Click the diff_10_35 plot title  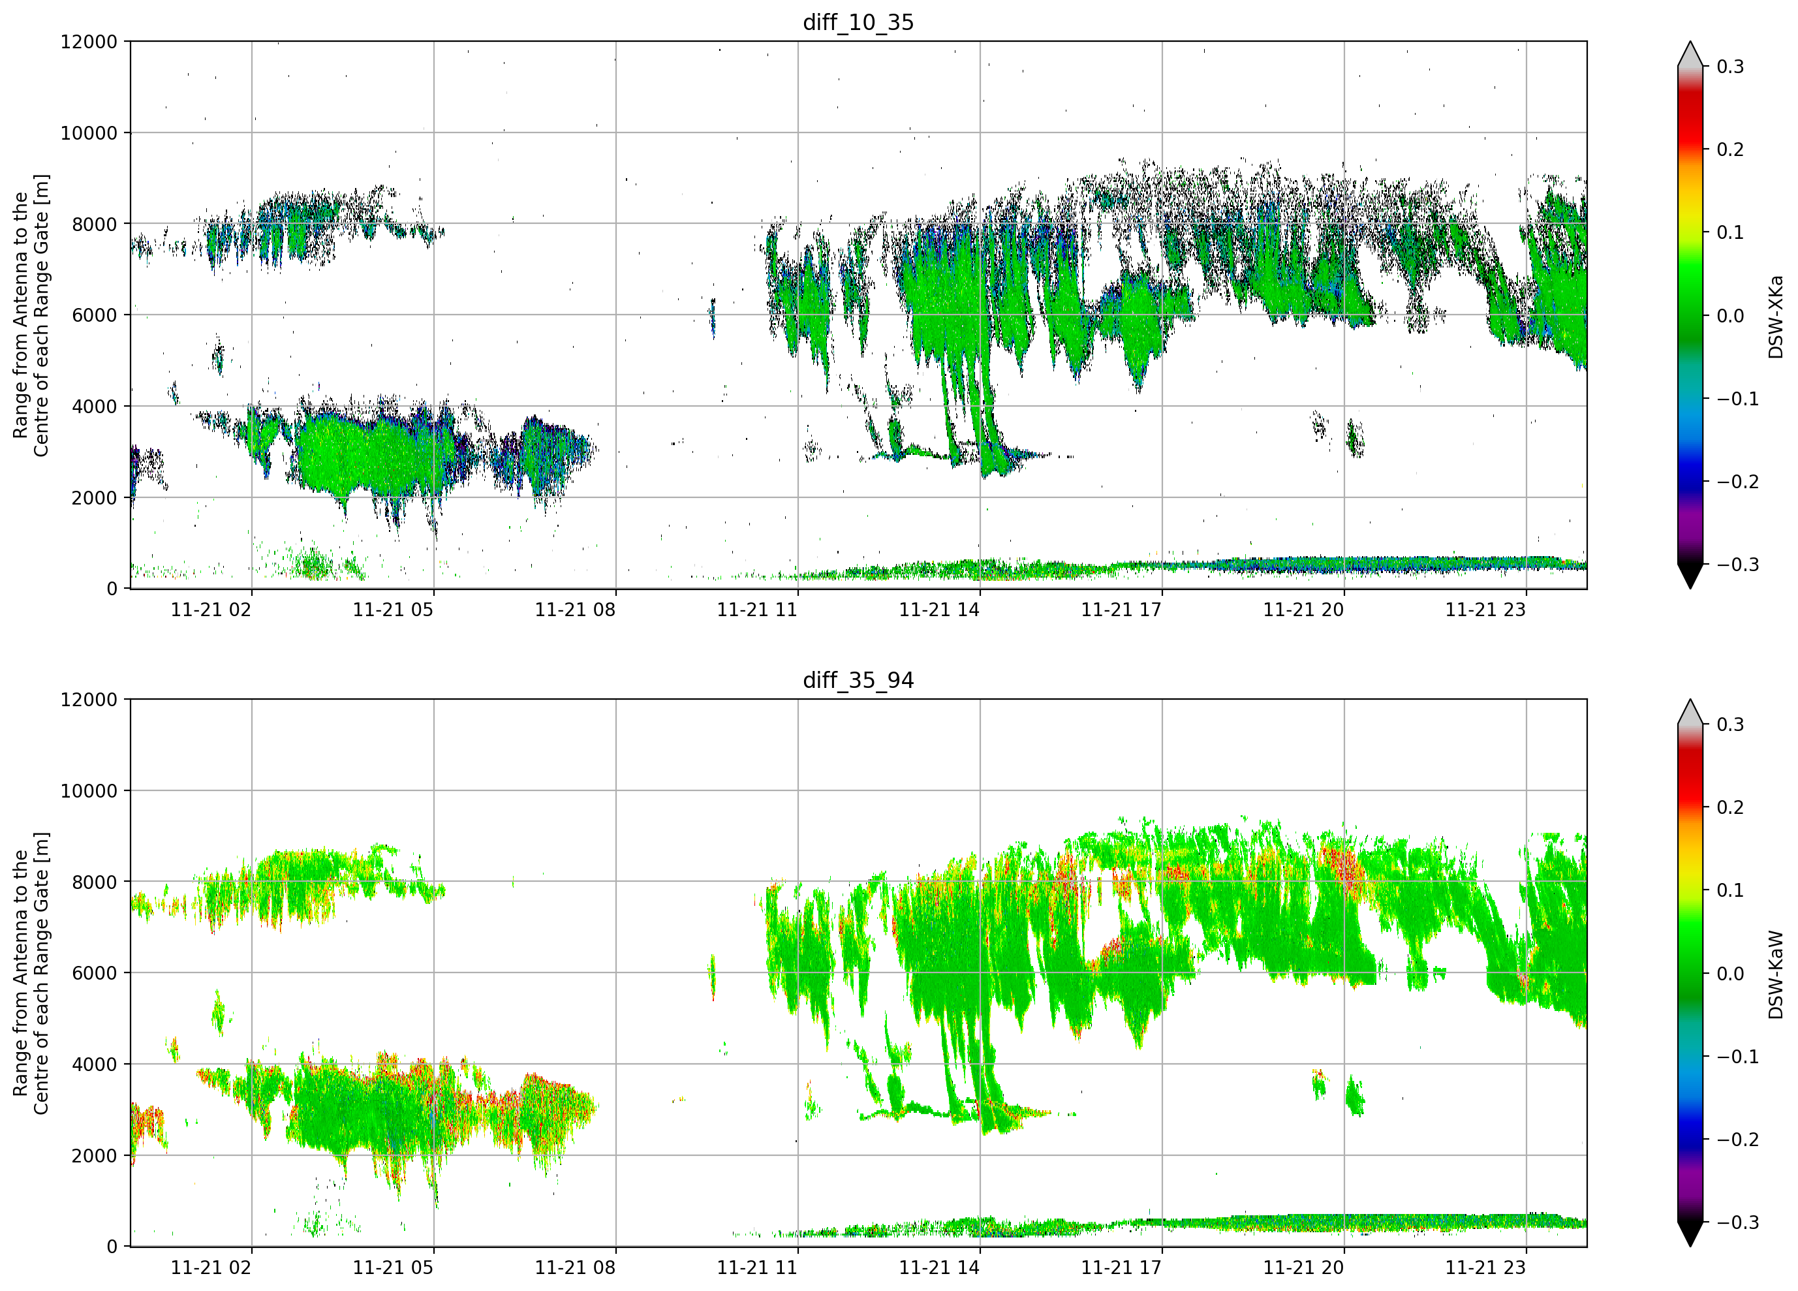pyautogui.click(x=859, y=22)
